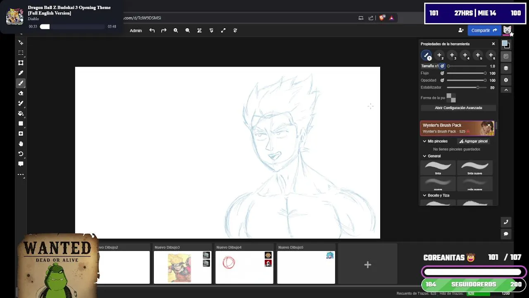Click the invite user icon
529x298 pixels.
461,30
